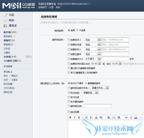The height and width of the screenshot is (138, 144).
Task: Open the font size picker icon
Action: [91, 117]
